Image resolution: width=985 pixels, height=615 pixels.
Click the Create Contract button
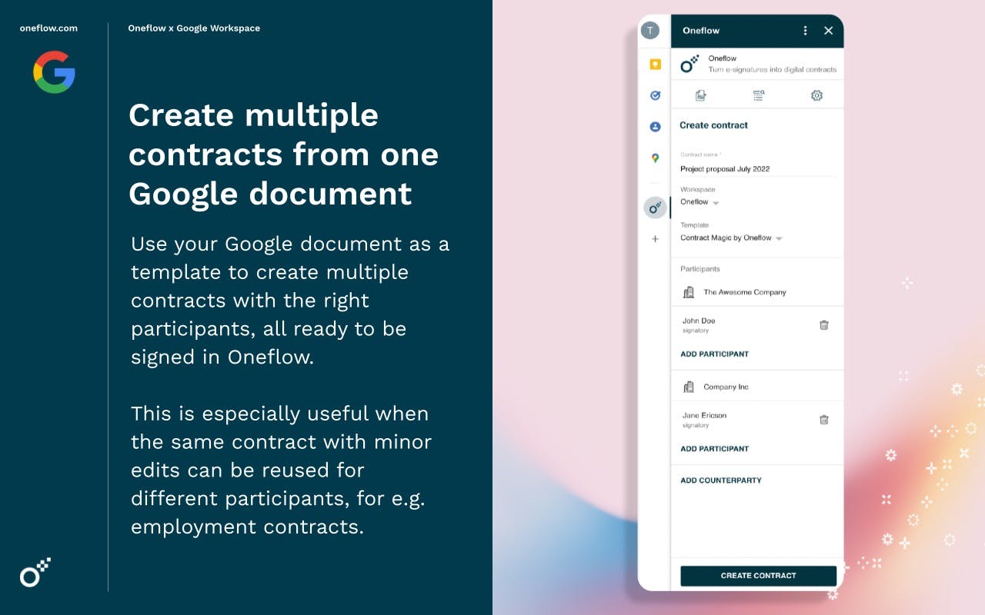(758, 576)
